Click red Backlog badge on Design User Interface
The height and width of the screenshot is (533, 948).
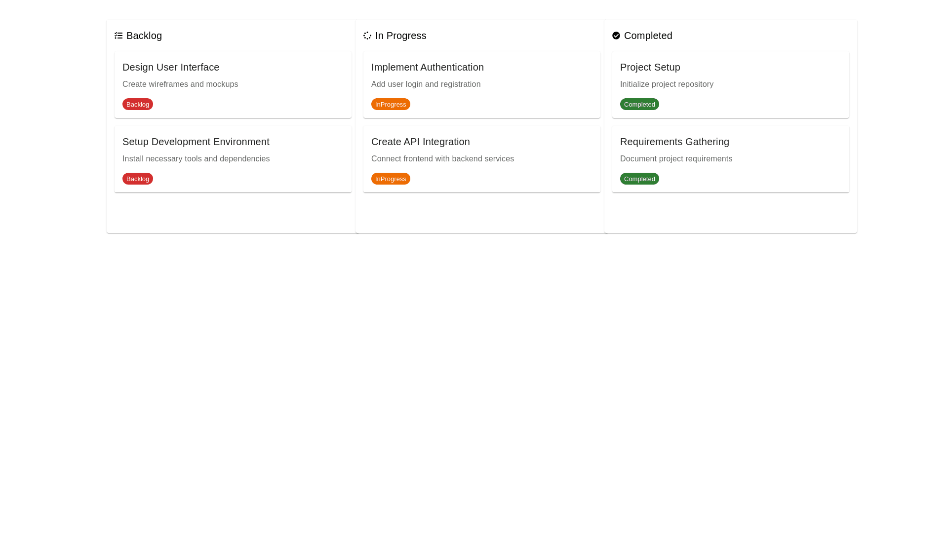click(x=138, y=104)
